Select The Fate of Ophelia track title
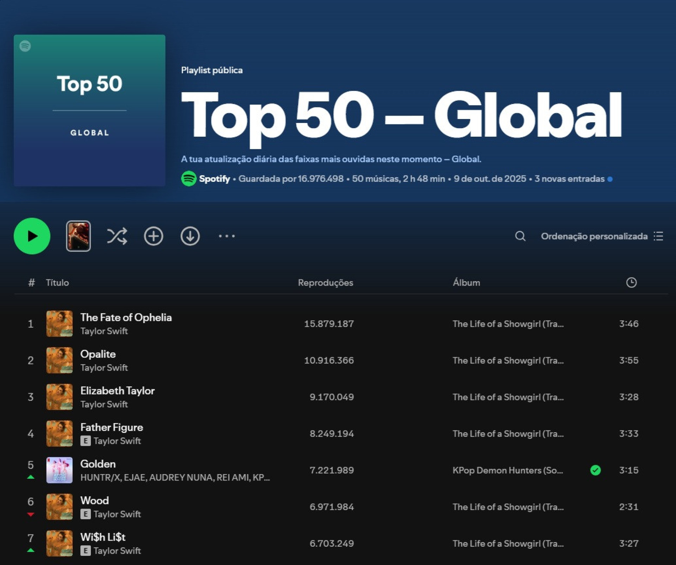 click(126, 317)
